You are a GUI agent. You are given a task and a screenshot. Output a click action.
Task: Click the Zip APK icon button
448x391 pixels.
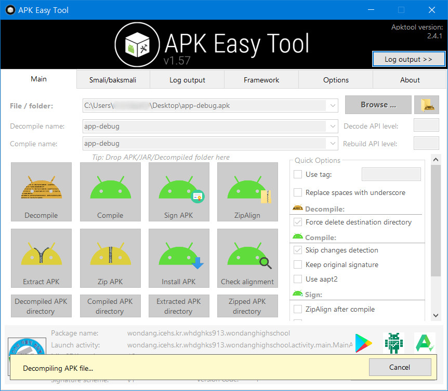point(110,258)
